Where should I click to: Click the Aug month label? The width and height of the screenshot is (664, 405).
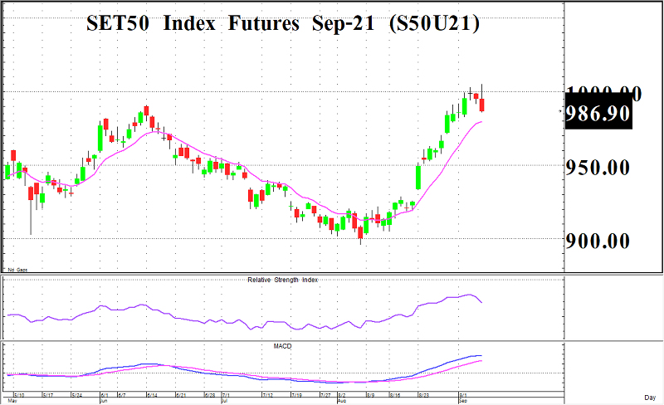click(x=342, y=401)
